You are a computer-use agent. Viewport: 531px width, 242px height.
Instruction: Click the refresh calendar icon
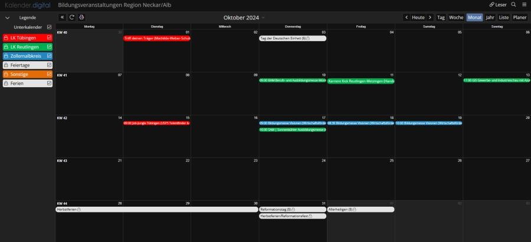[x=72, y=18]
